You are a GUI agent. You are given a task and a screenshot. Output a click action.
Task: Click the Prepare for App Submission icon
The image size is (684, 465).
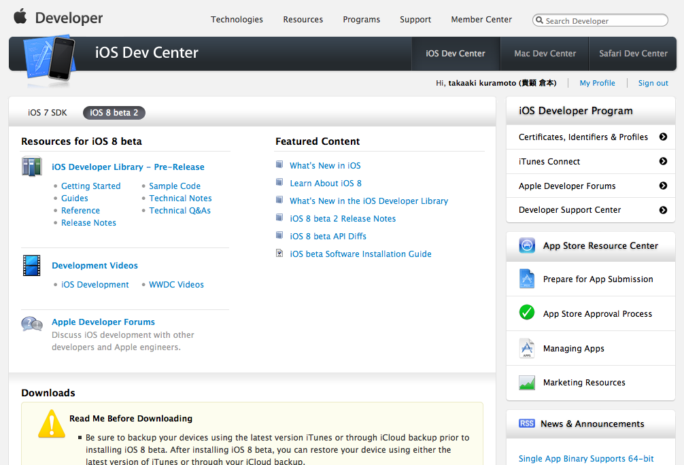click(527, 279)
